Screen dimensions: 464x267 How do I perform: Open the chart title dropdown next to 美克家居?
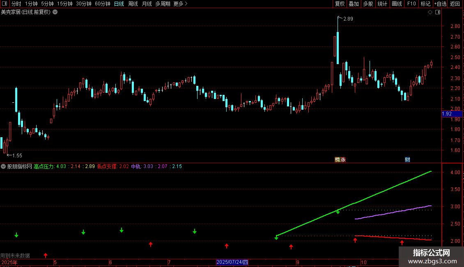pos(55,12)
